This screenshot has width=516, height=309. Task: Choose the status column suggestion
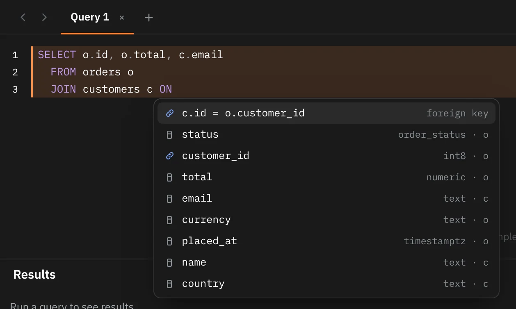[326, 134]
